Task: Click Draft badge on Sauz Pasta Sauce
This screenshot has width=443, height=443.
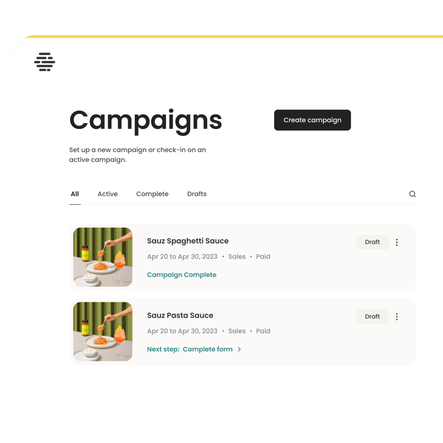Action: pyautogui.click(x=372, y=317)
